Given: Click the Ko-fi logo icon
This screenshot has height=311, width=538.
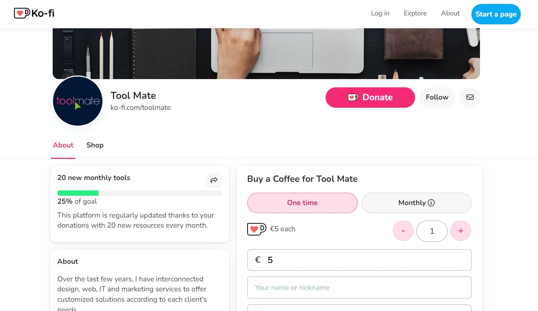Looking at the screenshot, I should [x=22, y=13].
